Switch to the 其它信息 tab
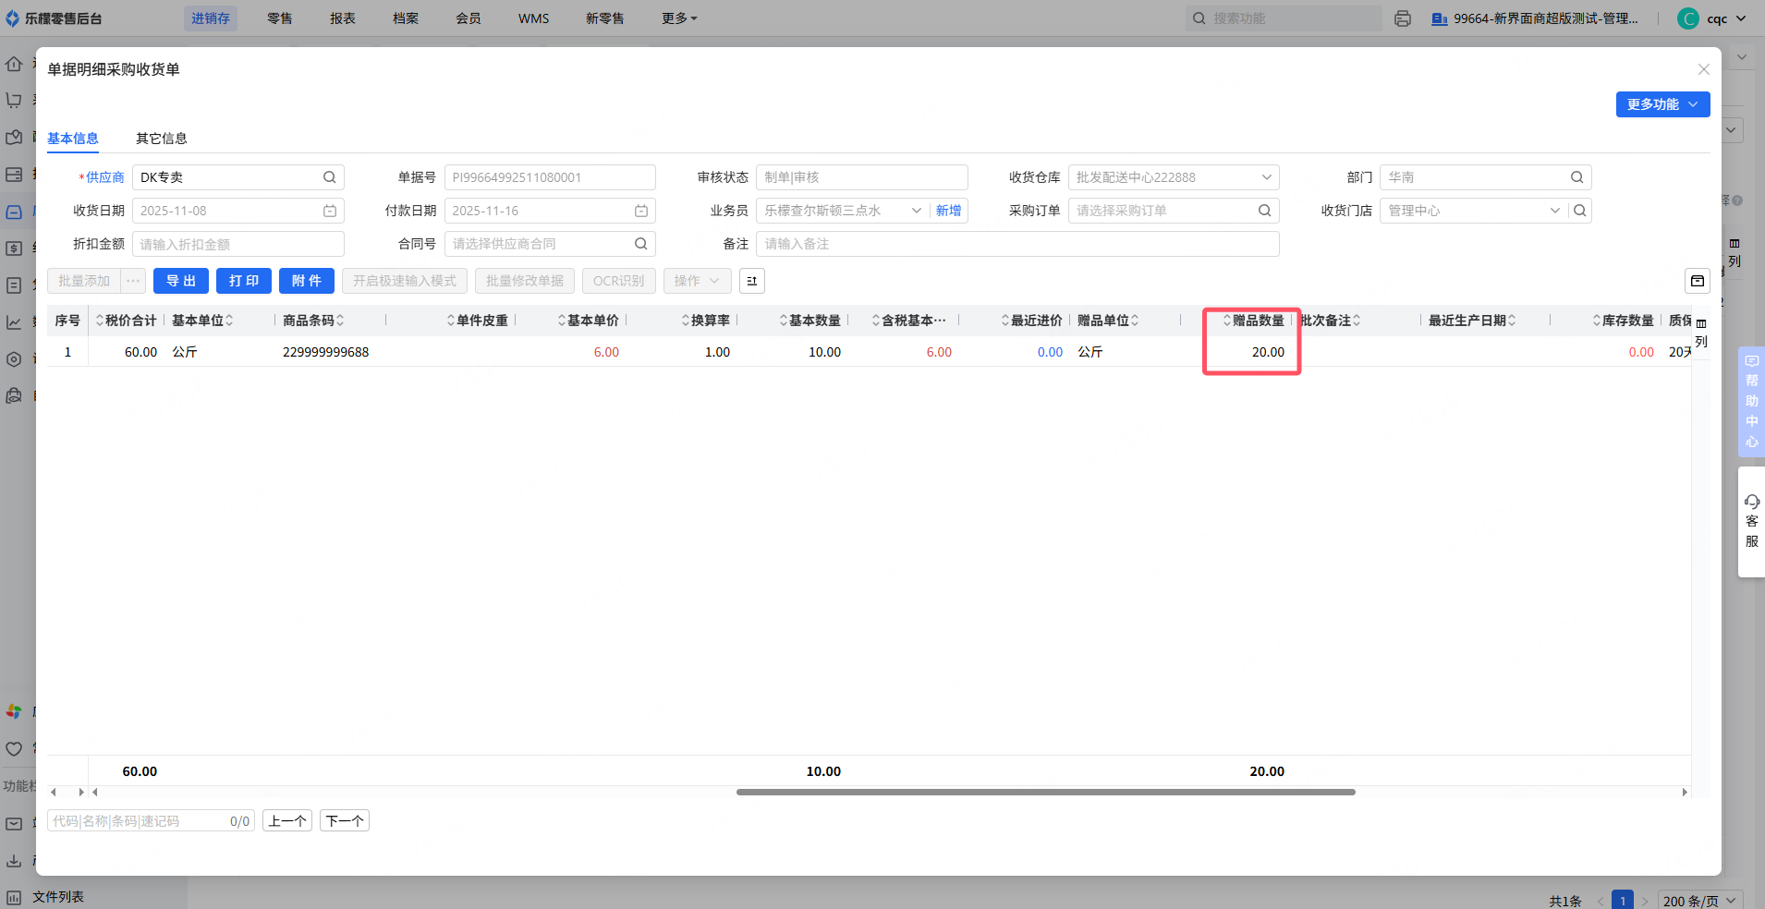The height and width of the screenshot is (909, 1765). [x=162, y=139]
